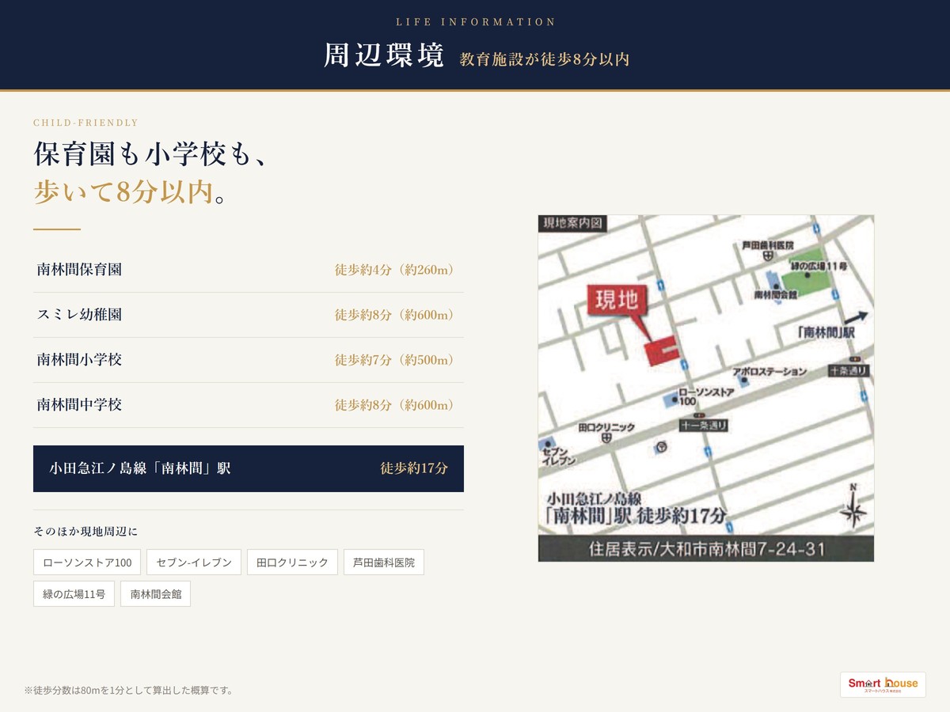The height and width of the screenshot is (712, 950).
Task: Click 徒歩約7分（約500m） distance text
Action: (396, 360)
